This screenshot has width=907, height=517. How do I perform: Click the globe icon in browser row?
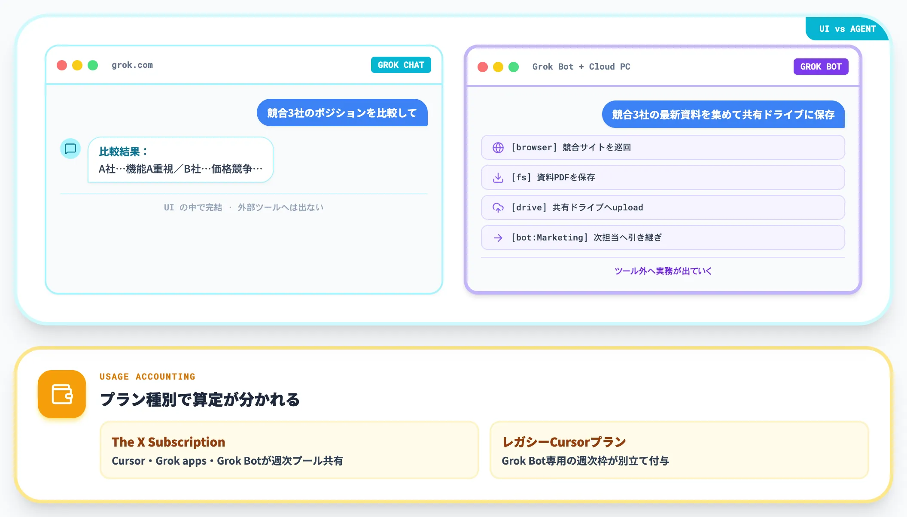click(x=498, y=148)
